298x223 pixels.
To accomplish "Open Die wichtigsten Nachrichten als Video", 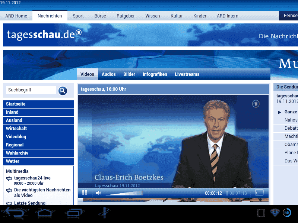I will (x=42, y=193).
